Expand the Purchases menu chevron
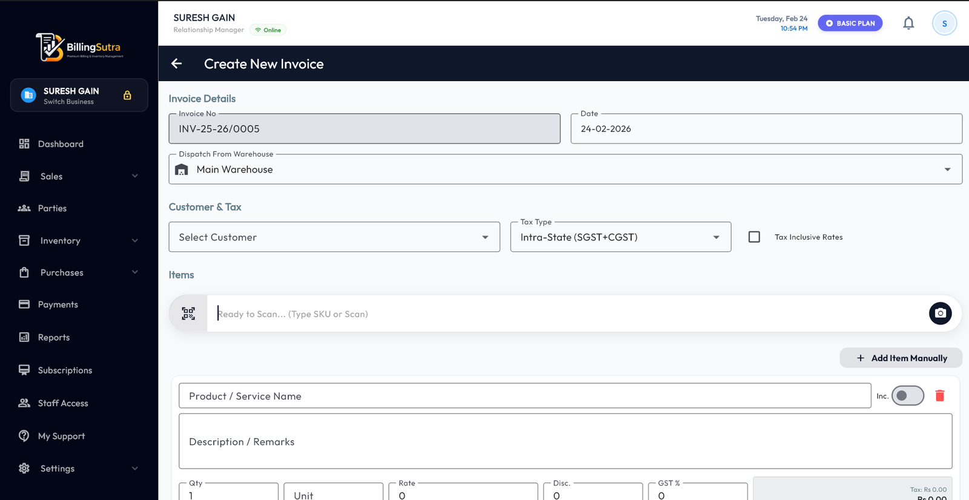 point(134,272)
